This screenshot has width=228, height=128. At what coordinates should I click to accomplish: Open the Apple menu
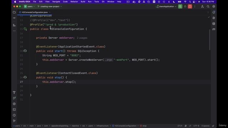(x=15, y=2)
